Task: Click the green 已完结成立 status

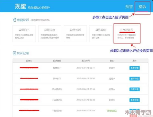Action: tap(112, 111)
